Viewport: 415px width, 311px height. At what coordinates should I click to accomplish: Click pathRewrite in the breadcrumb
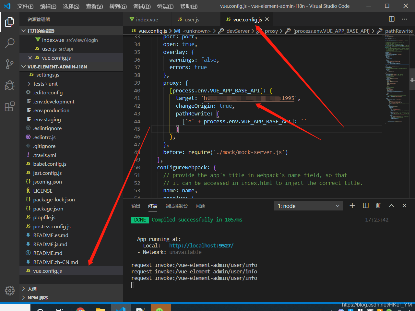tap(399, 31)
